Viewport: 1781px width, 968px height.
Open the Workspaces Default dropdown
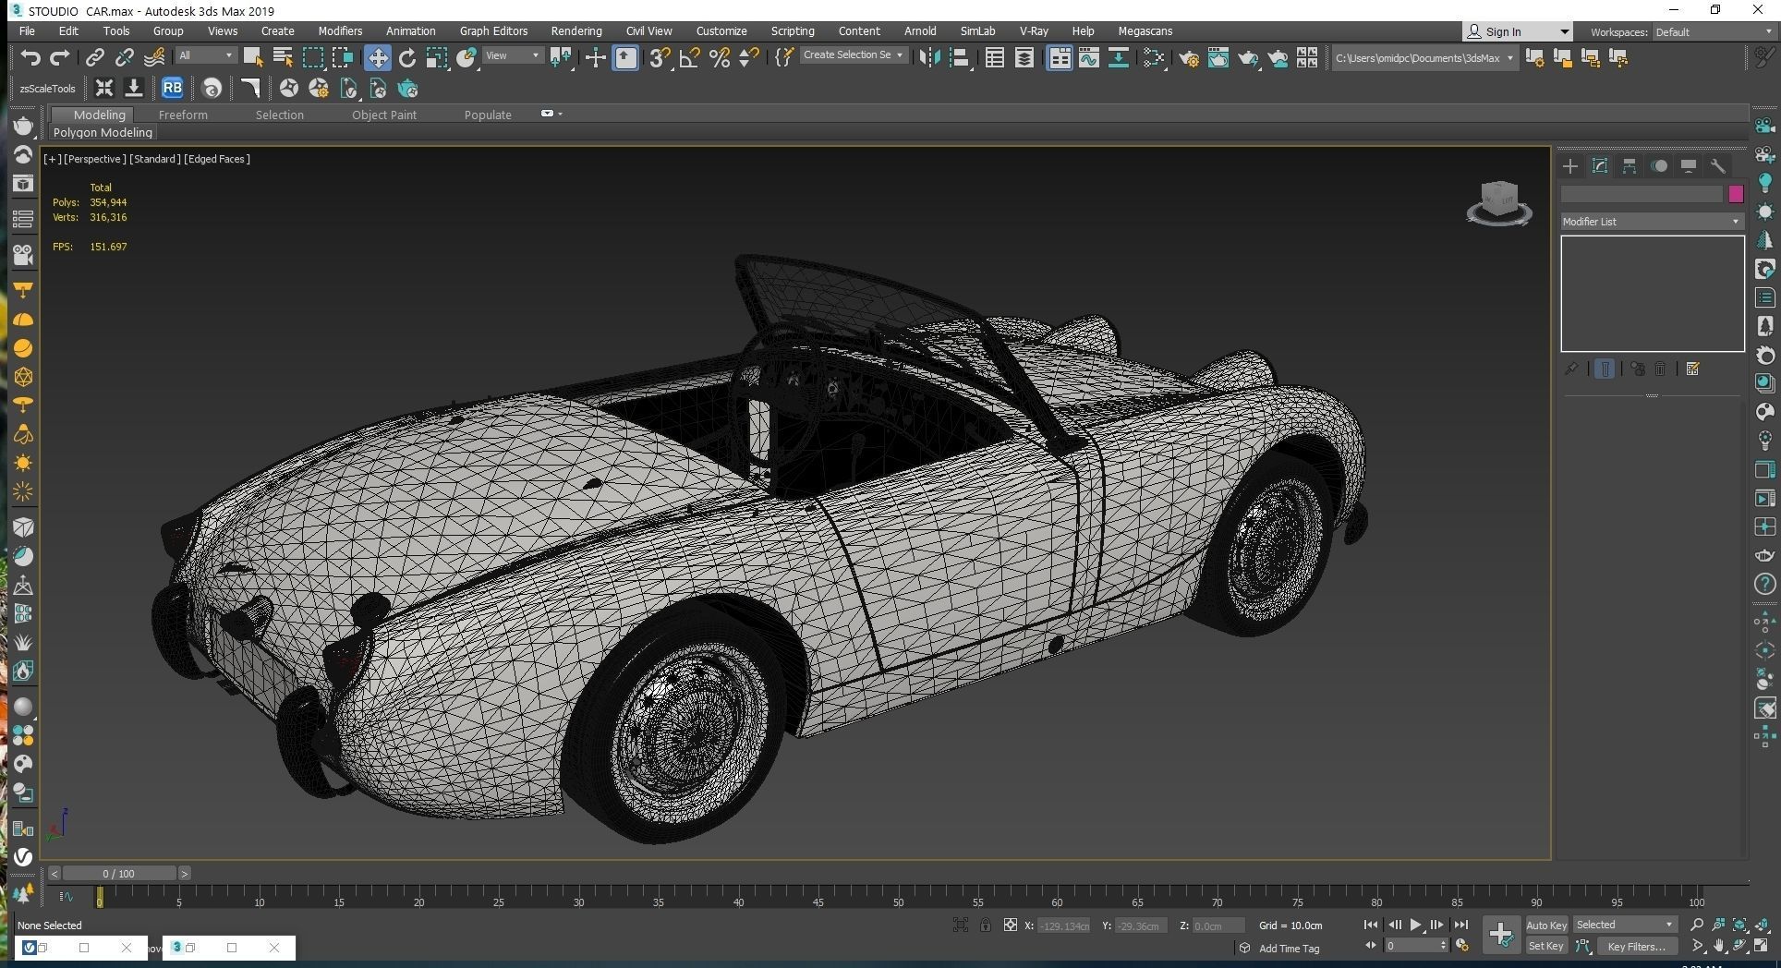pos(1713,31)
